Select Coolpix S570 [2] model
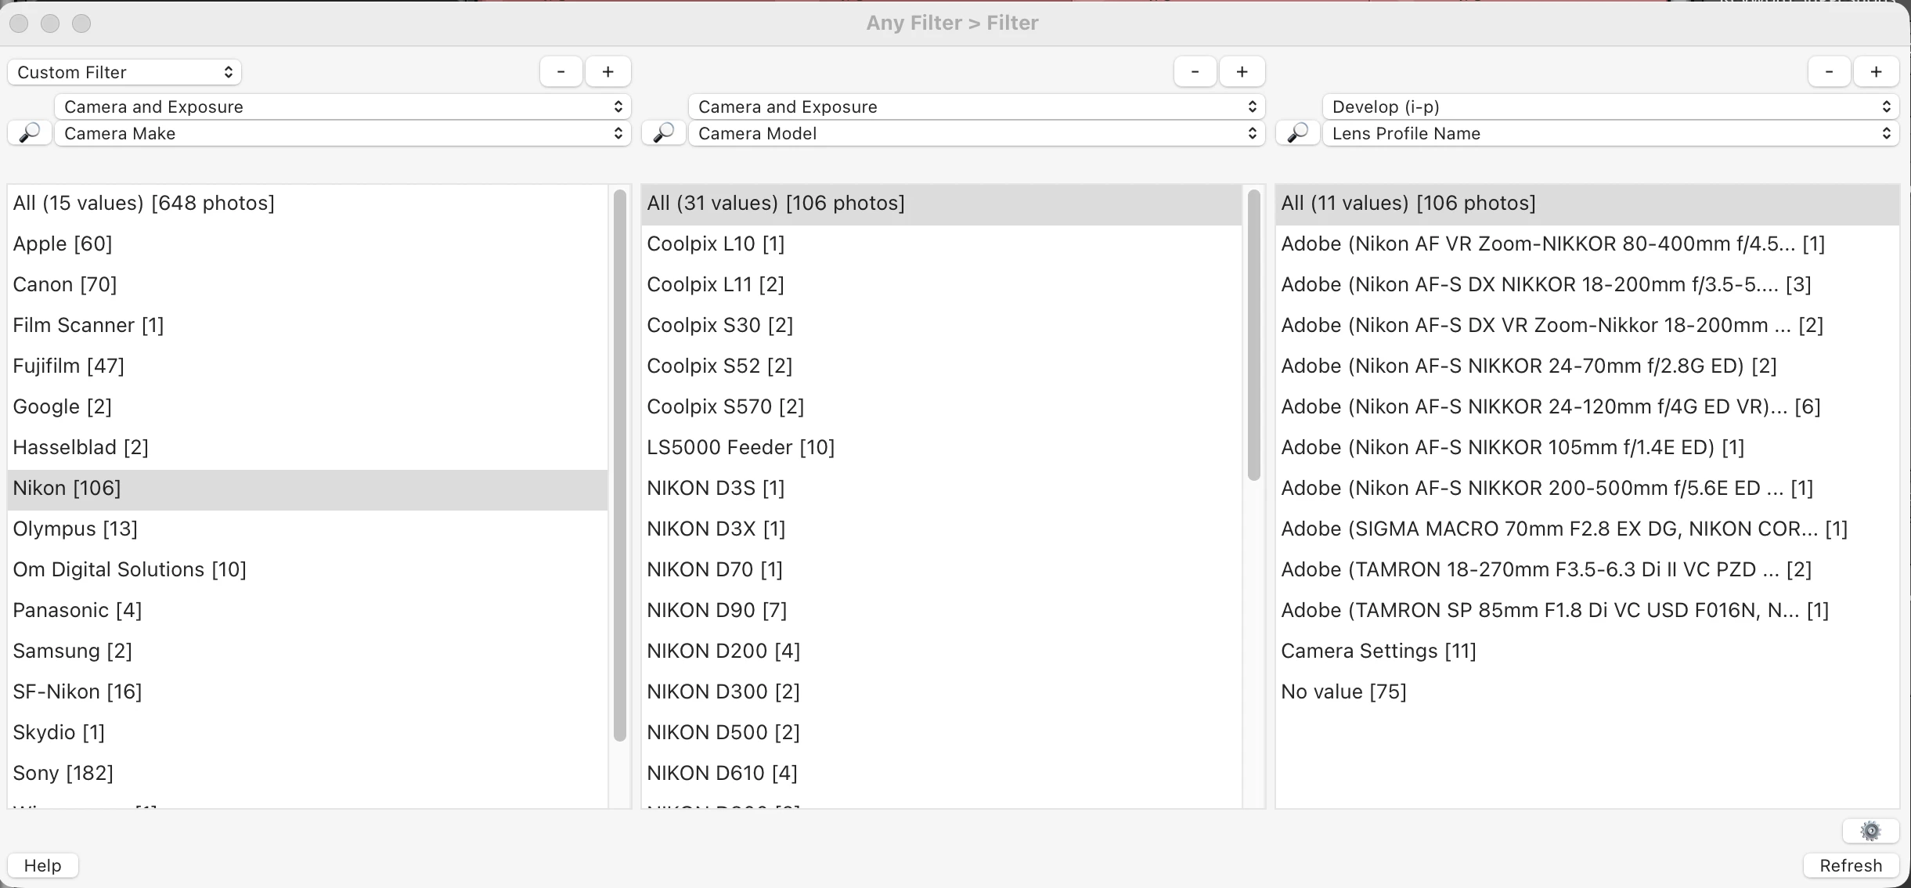1911x888 pixels. [x=942, y=407]
